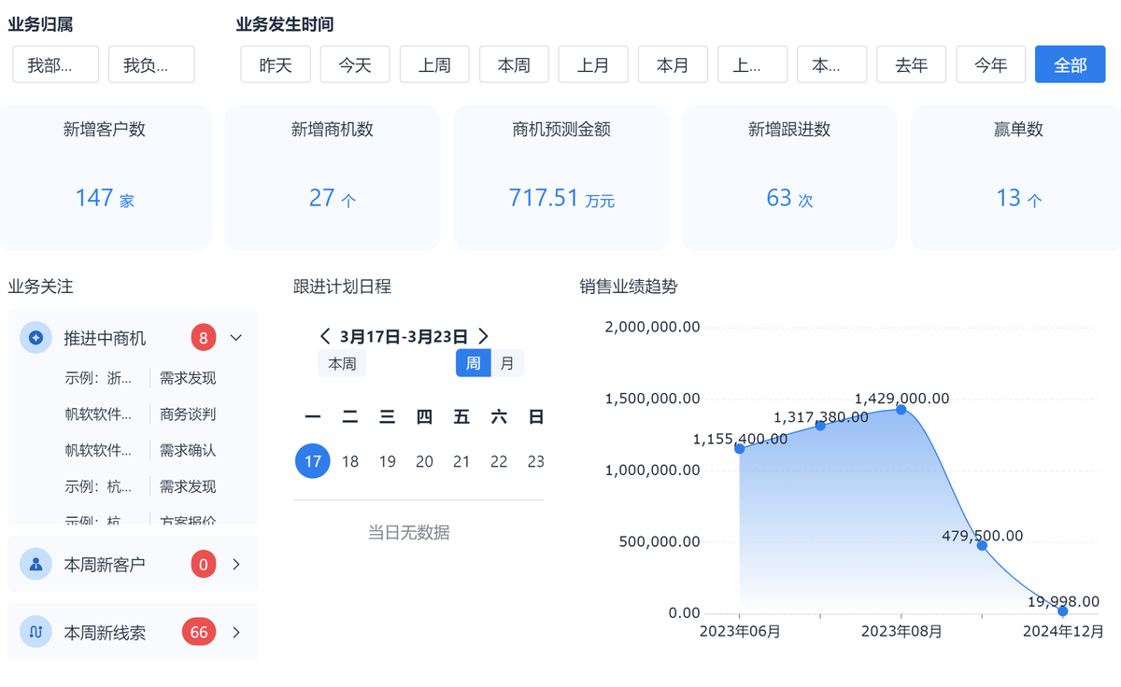
Task: Select the truncated 本... time filter
Action: pos(831,64)
